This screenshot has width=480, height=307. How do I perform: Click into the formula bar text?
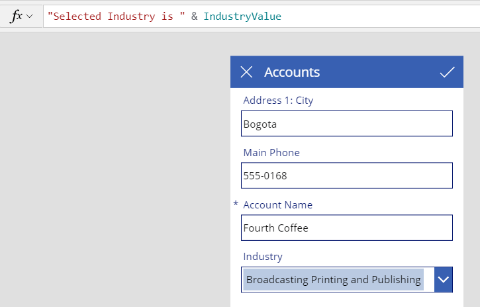262,16
